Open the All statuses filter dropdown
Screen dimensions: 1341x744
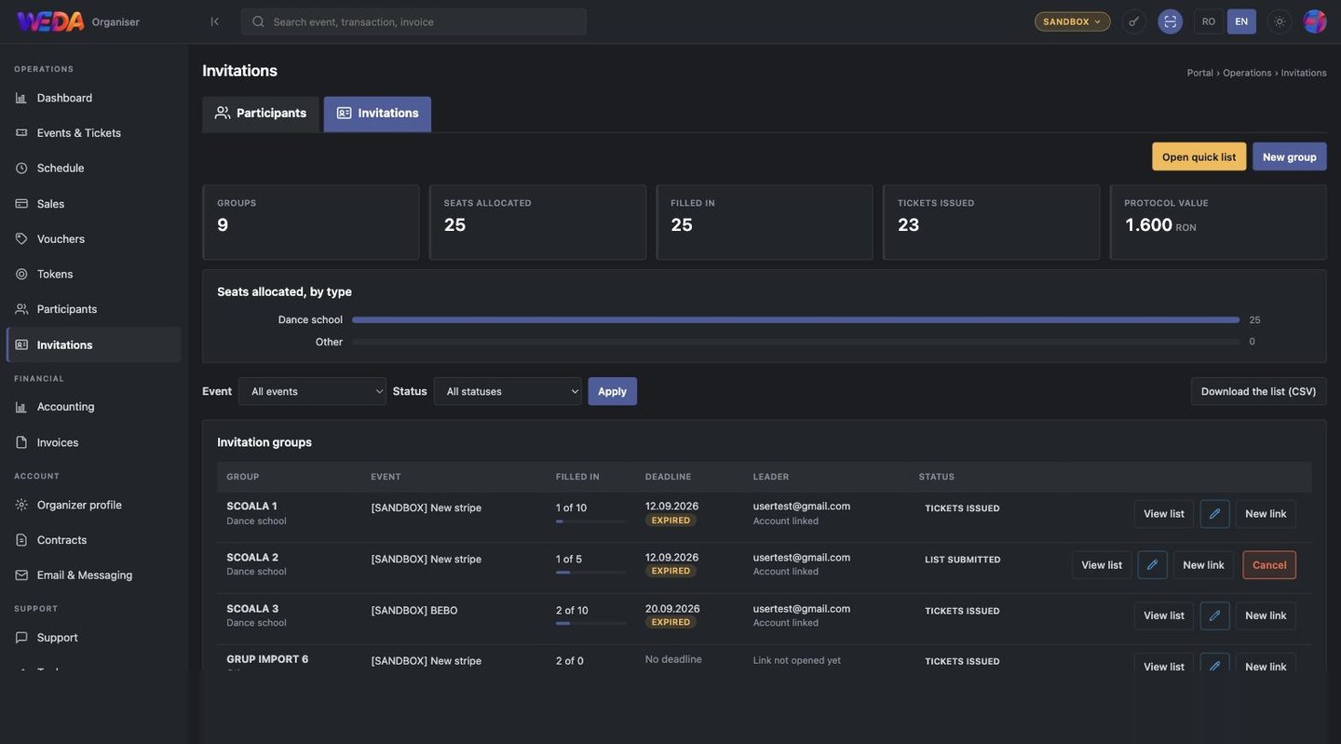click(x=508, y=391)
